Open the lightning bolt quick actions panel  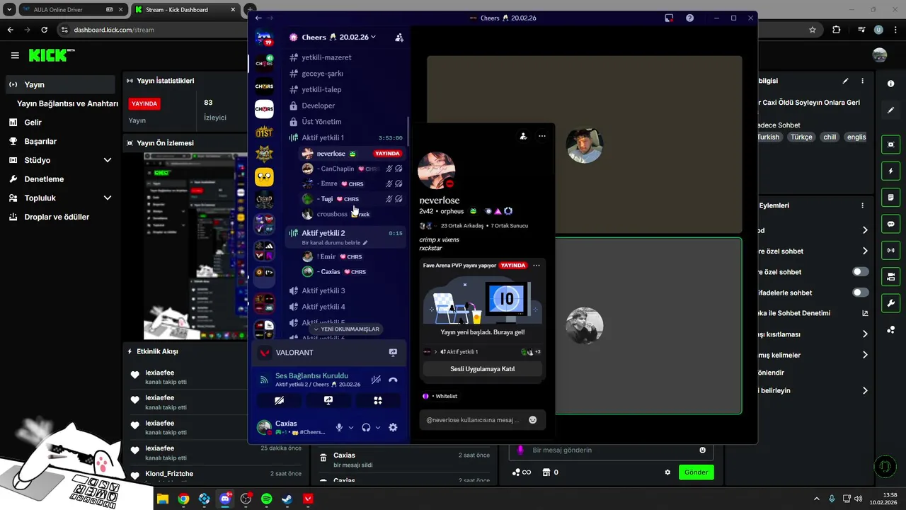coord(890,171)
